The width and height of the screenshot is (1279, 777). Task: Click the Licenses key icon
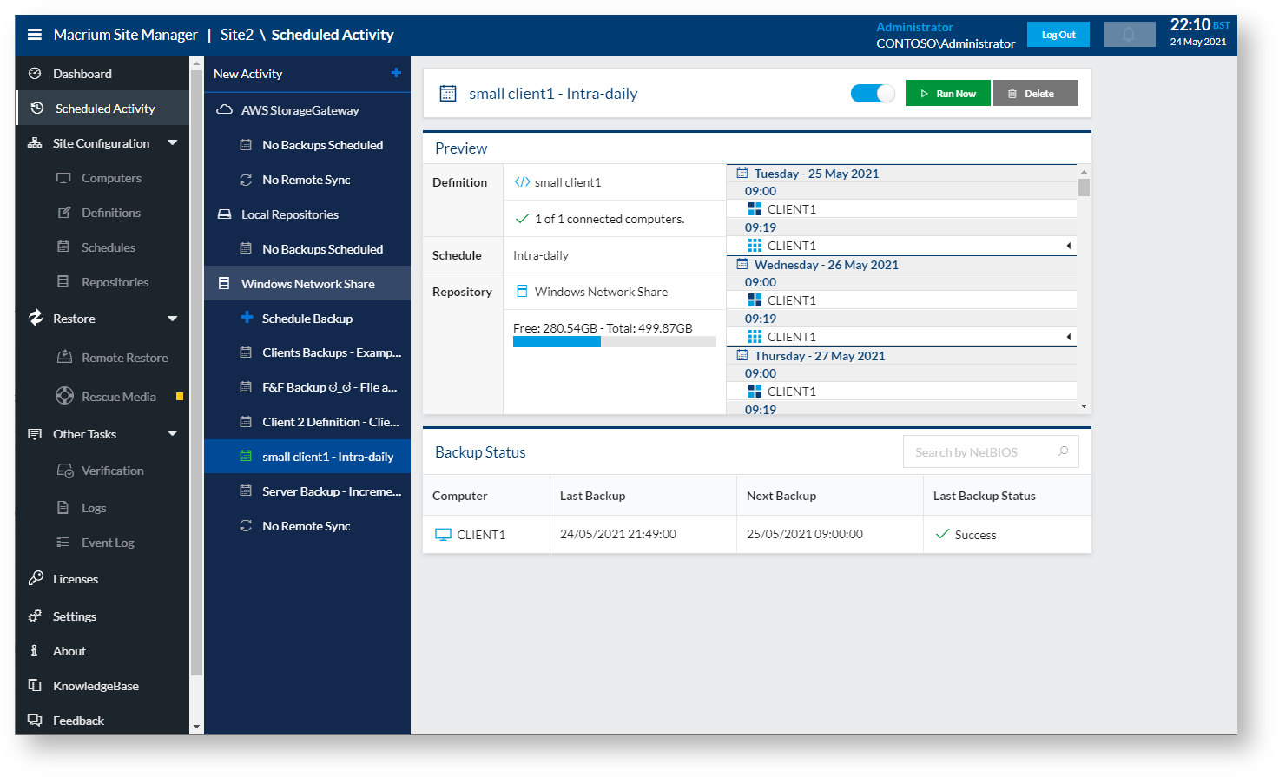point(36,578)
